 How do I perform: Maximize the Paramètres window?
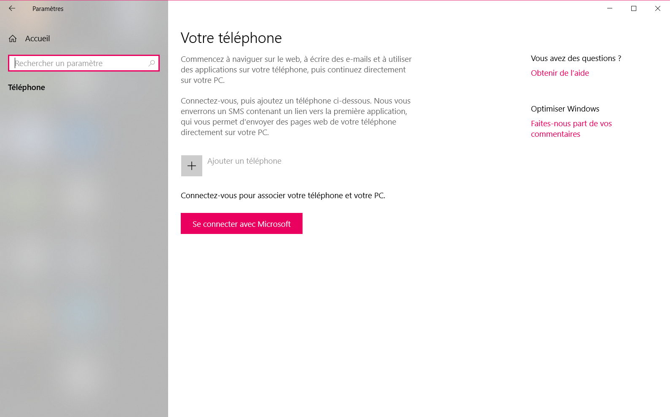click(633, 8)
